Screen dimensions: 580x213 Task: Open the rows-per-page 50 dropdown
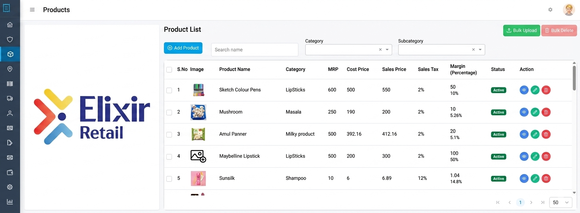tap(561, 202)
